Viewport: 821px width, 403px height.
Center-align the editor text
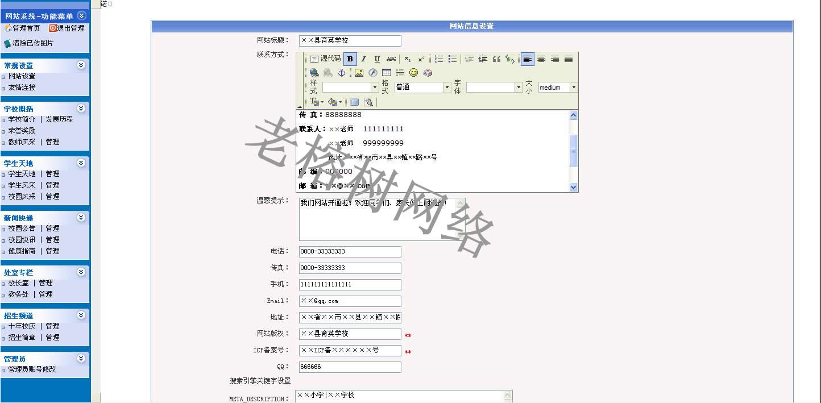coord(541,59)
